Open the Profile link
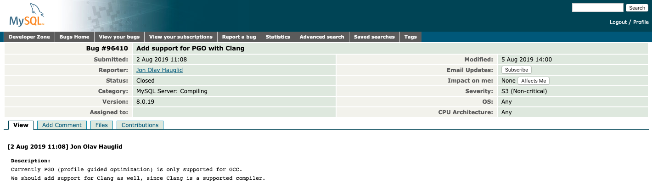652x189 pixels. (641, 22)
